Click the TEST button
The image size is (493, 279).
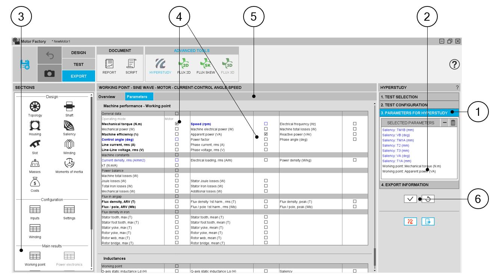(78, 64)
